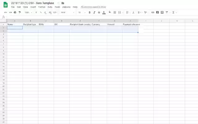Viewport: 198px width, 124px height.
Task: Decrease decimal places button
Action: pos(45,12)
